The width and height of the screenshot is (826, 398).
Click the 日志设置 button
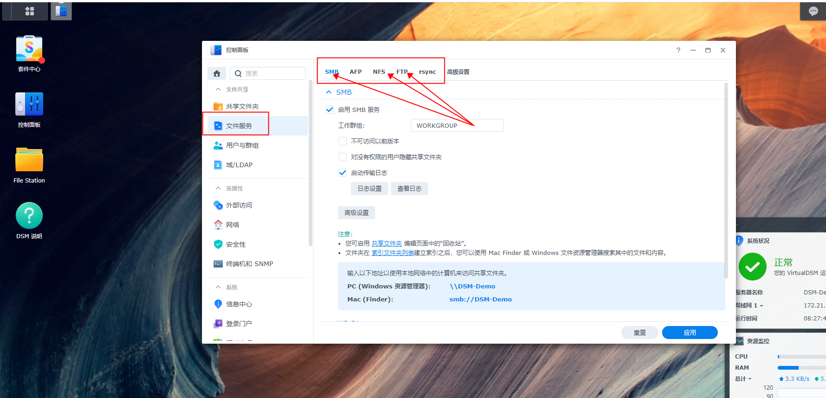(x=370, y=189)
